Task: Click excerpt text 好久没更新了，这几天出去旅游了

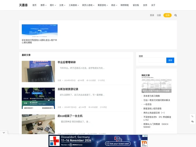Action: pos(82,95)
